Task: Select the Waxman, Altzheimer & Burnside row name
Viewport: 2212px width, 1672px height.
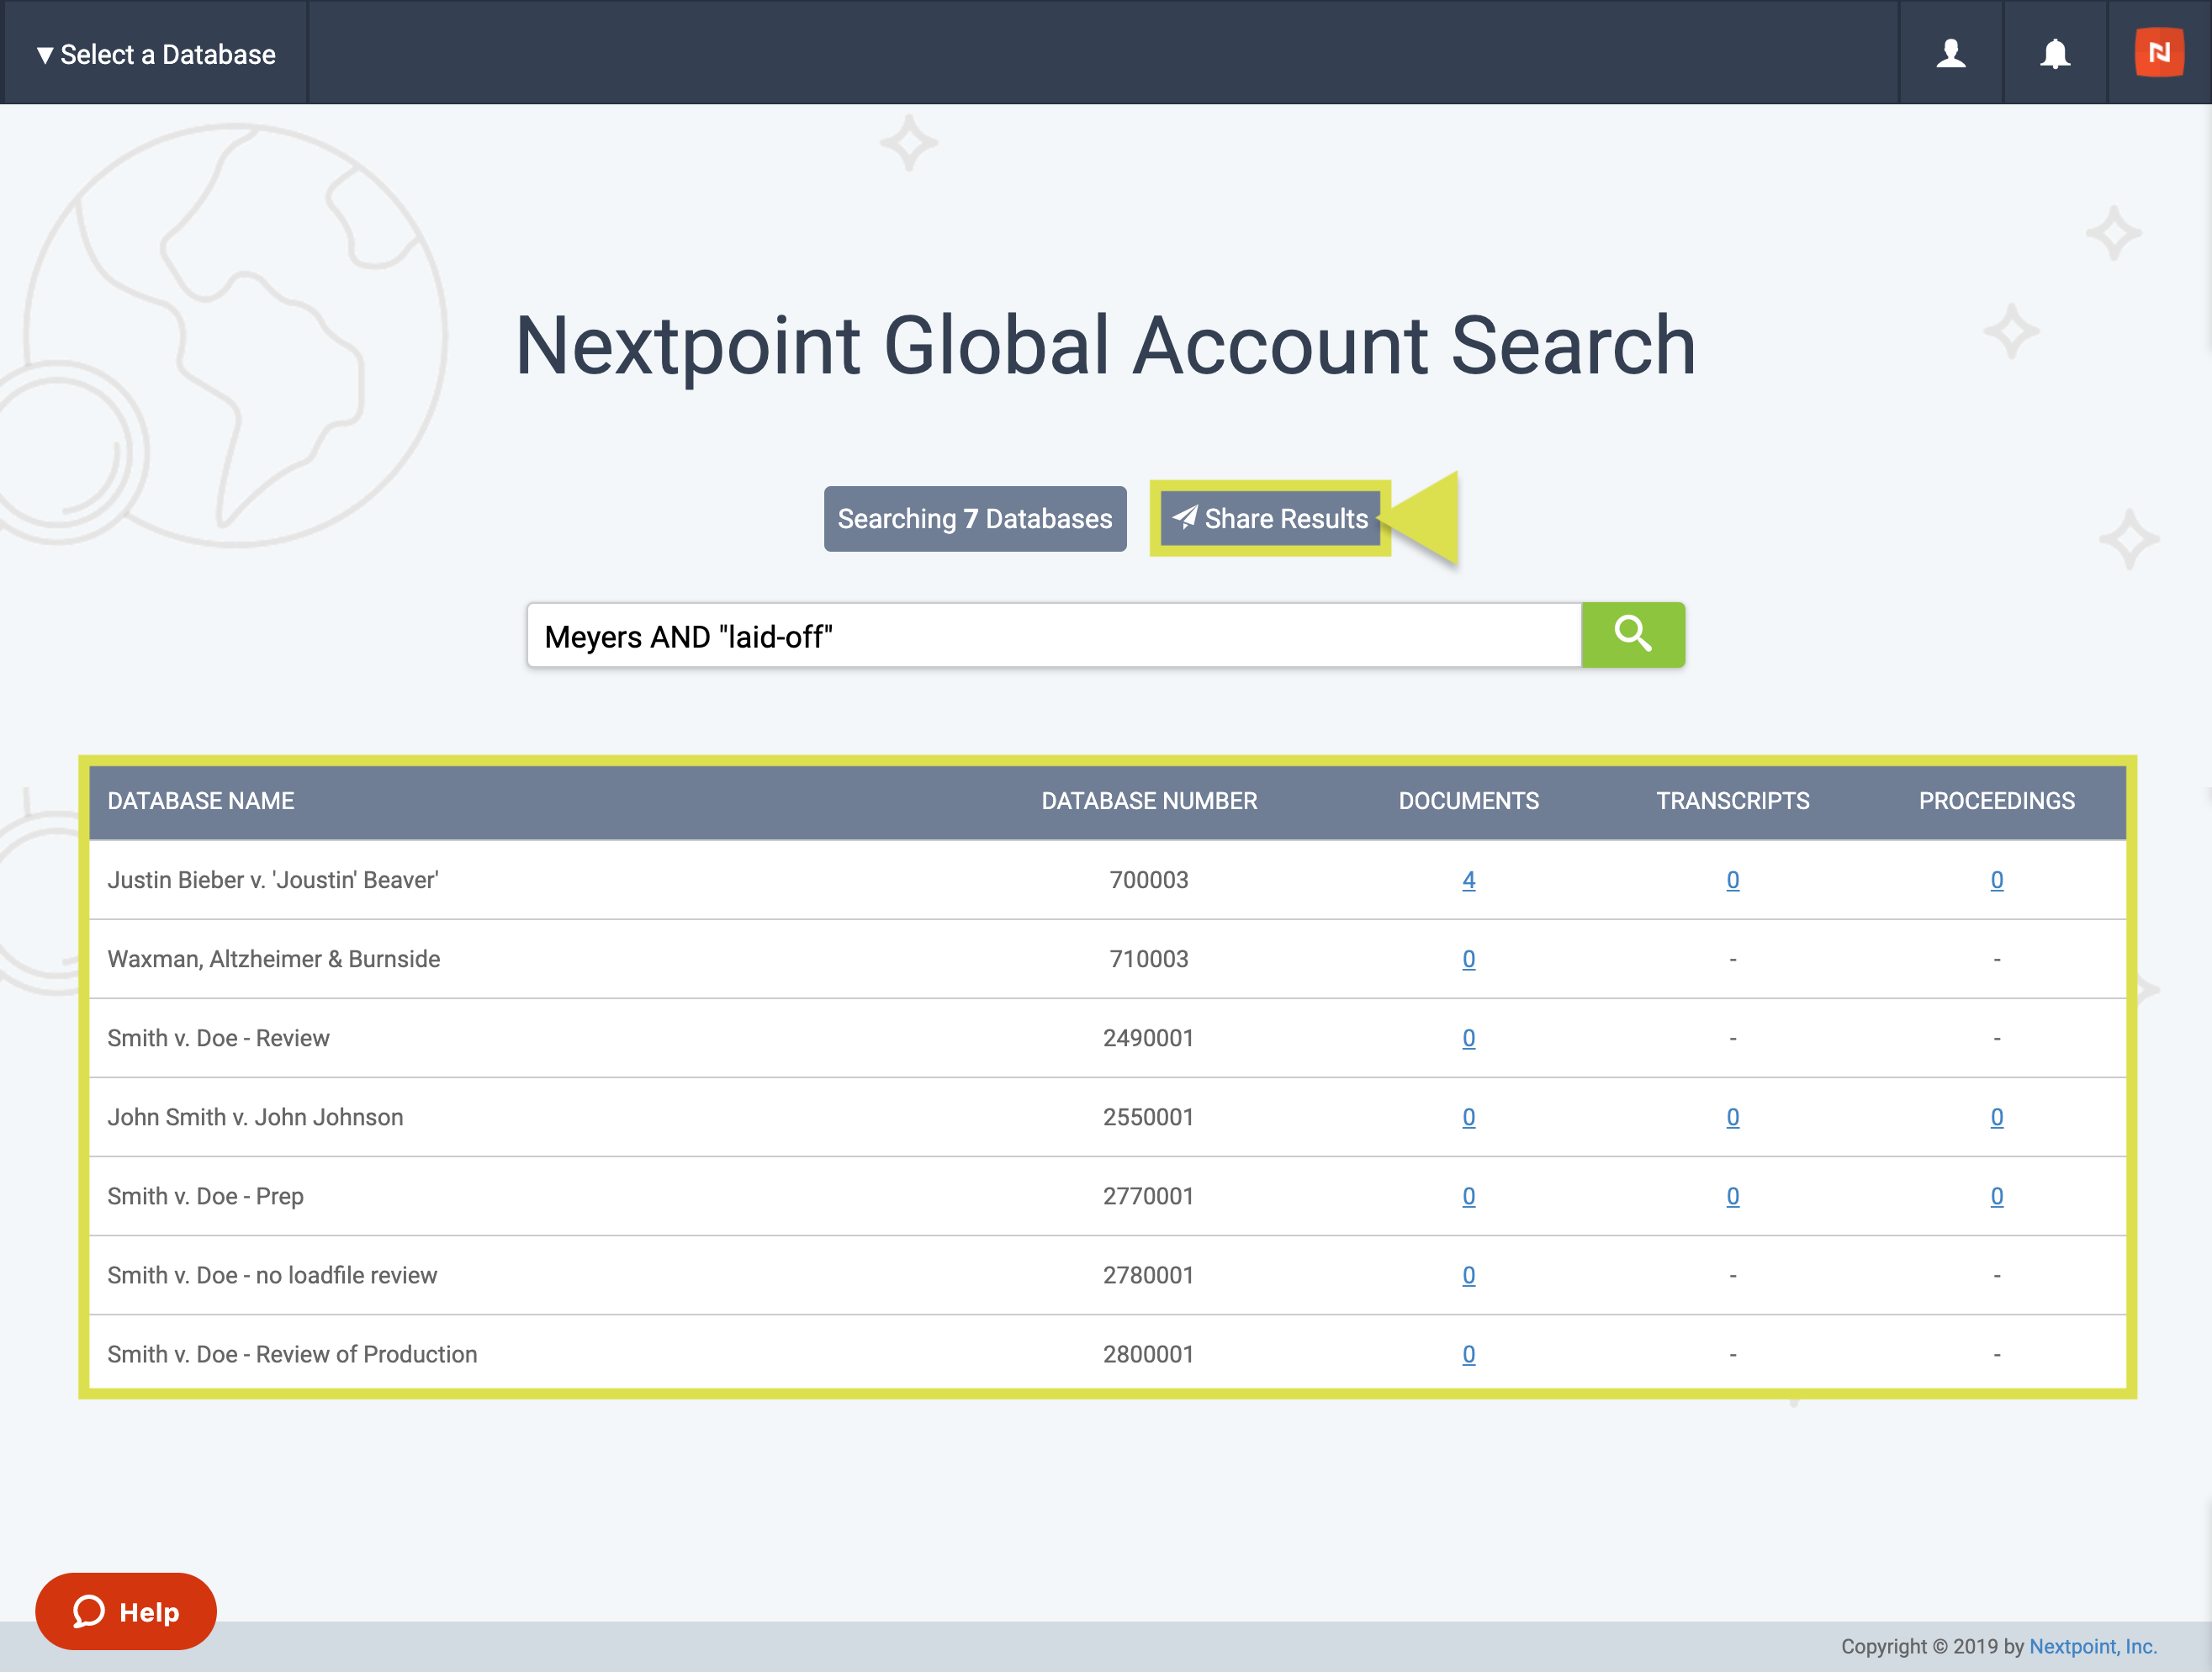Action: pos(274,959)
